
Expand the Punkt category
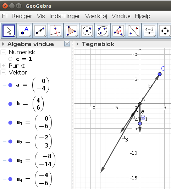[x=3, y=66]
